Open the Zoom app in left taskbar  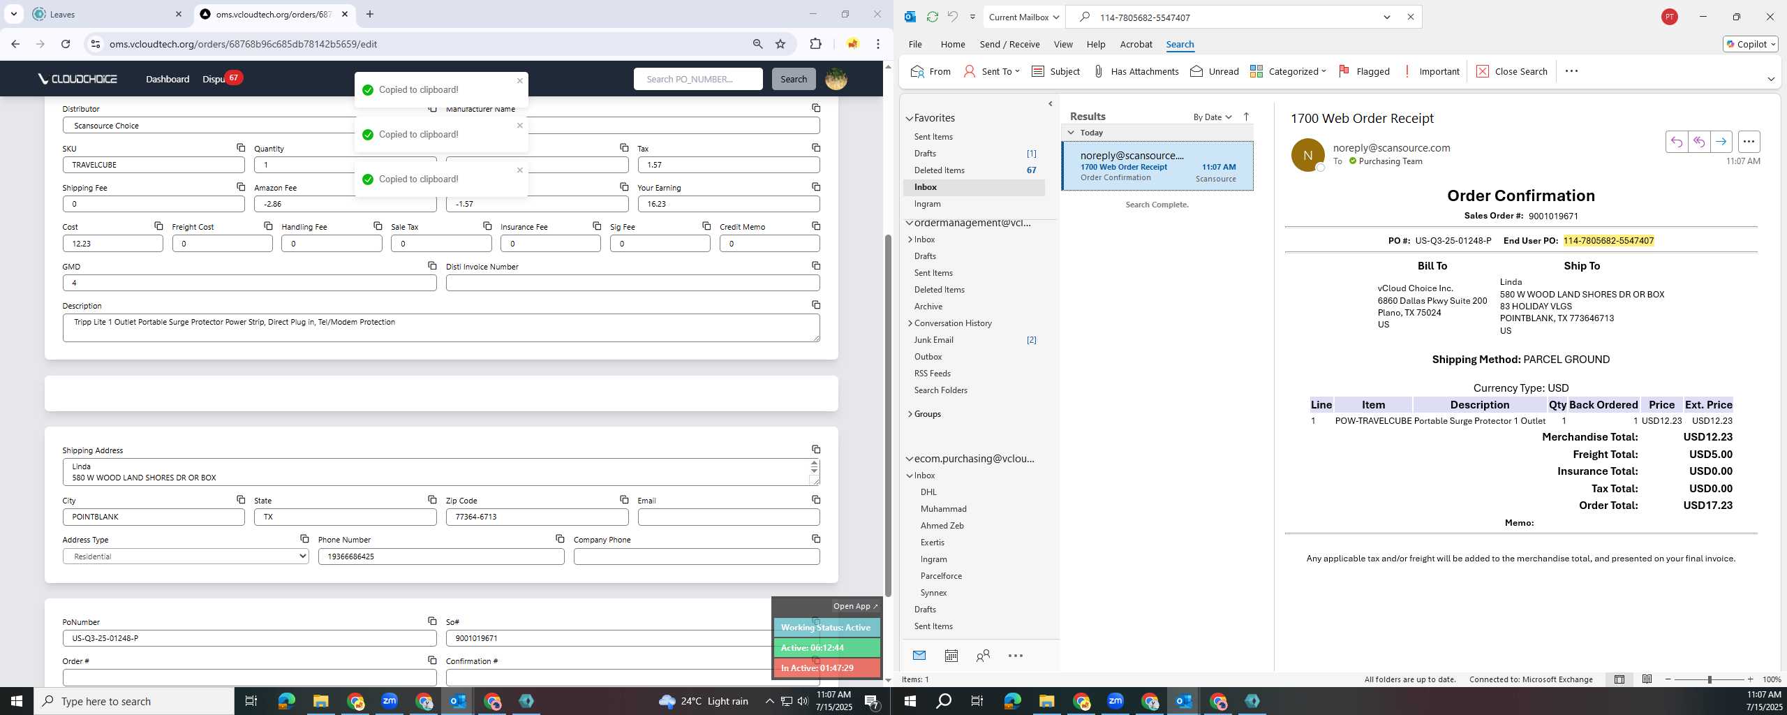click(x=390, y=701)
